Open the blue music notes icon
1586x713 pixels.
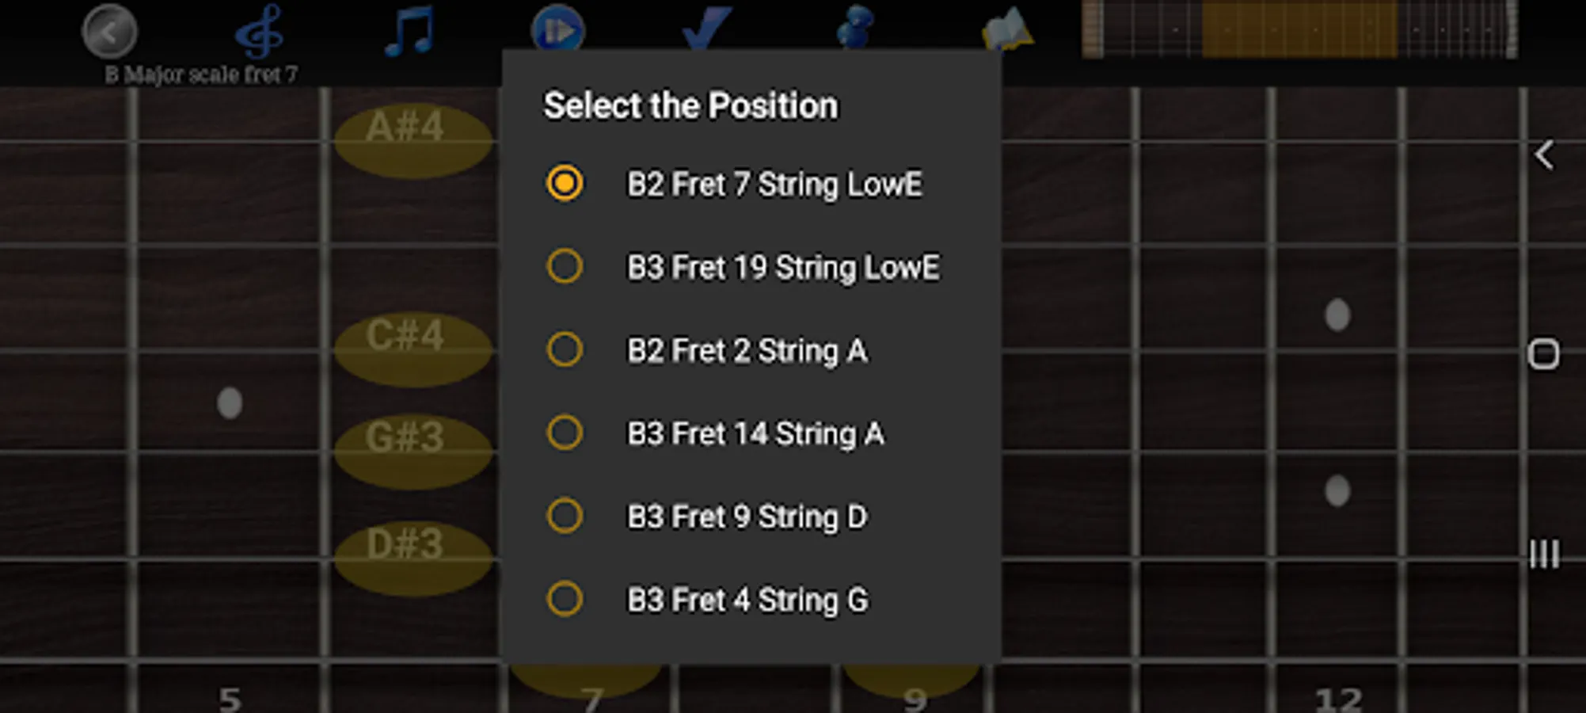[x=409, y=32]
